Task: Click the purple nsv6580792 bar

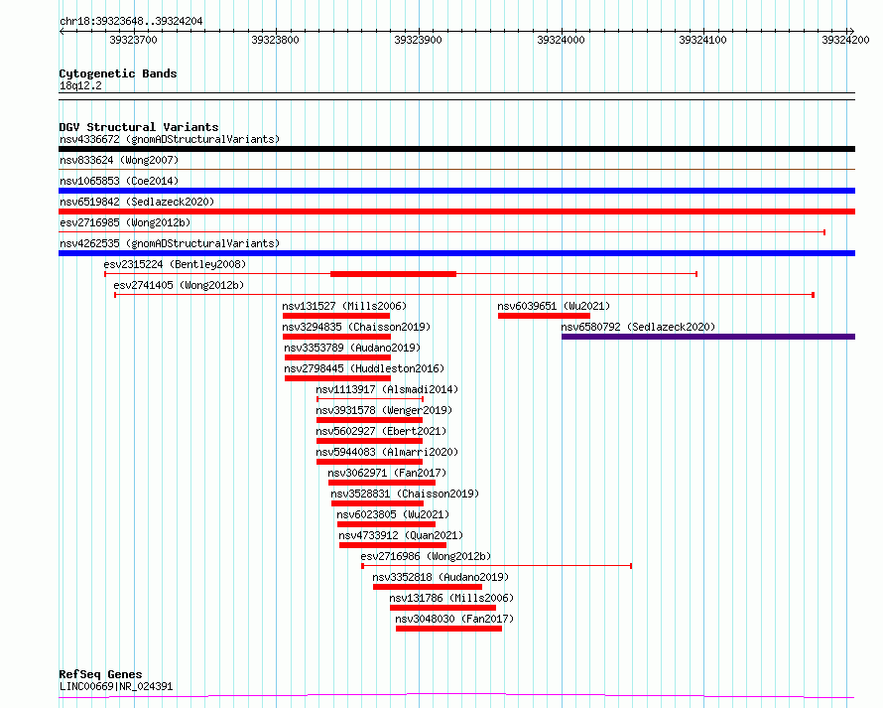Action: point(708,337)
